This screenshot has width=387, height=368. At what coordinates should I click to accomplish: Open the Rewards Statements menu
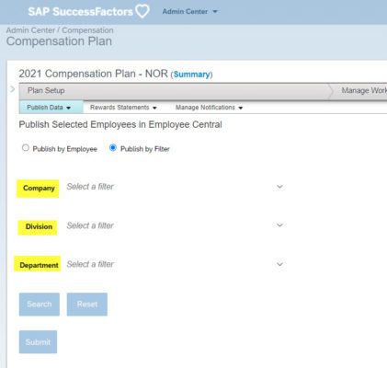coord(123,108)
